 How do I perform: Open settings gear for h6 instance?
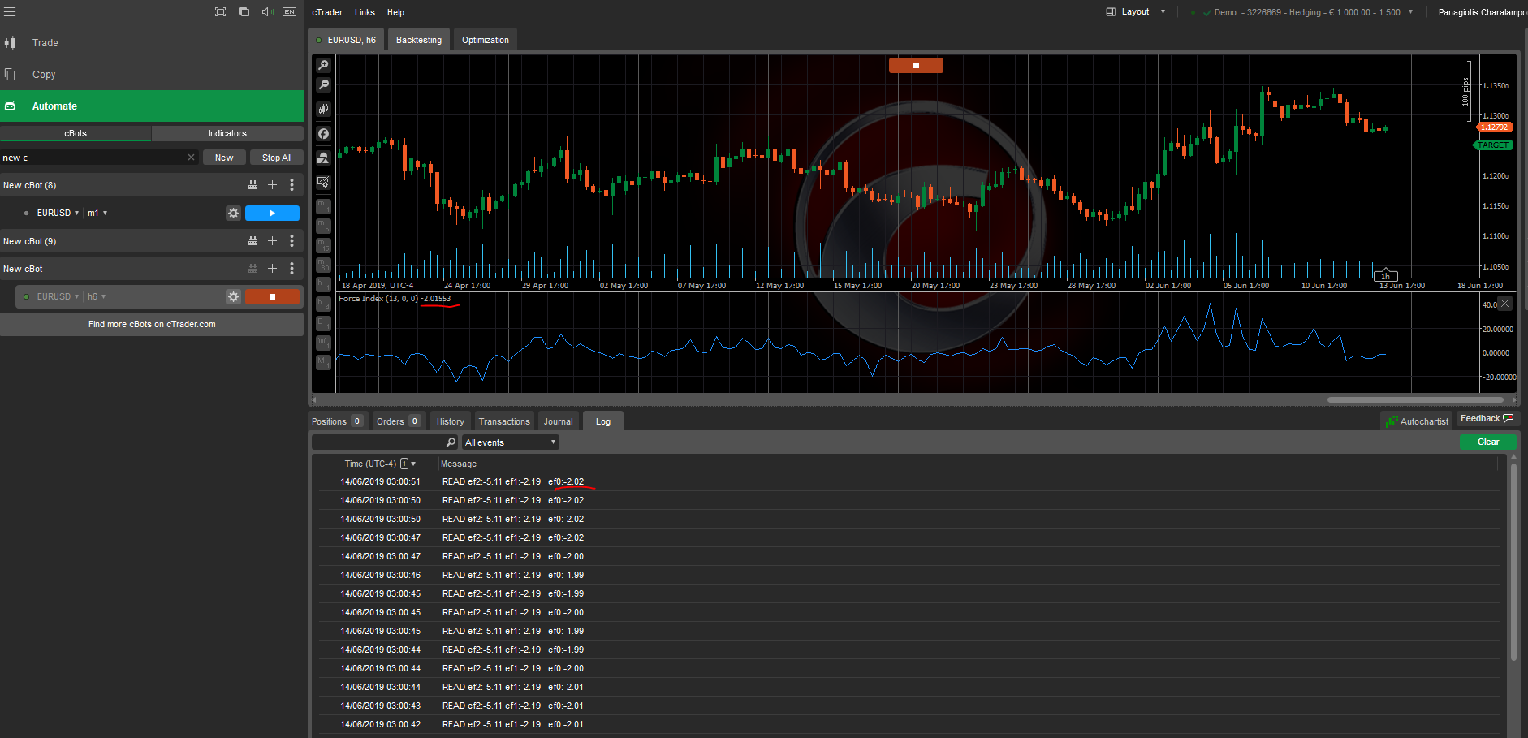tap(234, 296)
